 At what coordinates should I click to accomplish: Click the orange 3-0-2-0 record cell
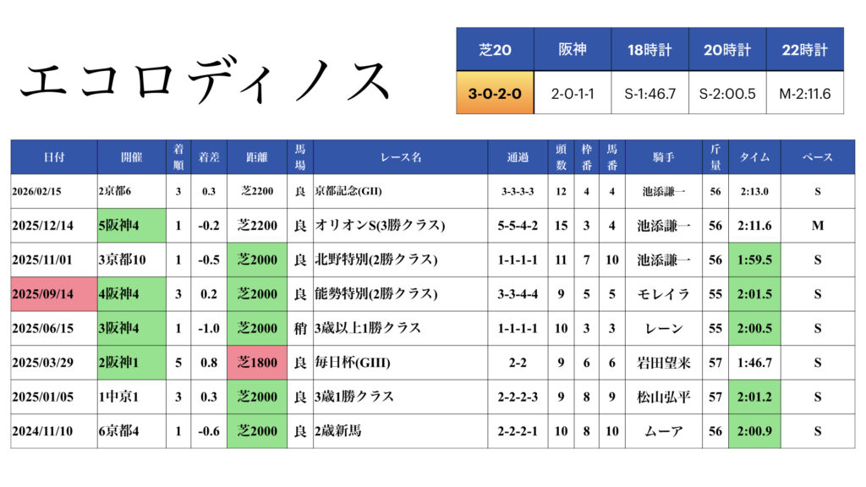coord(495,93)
